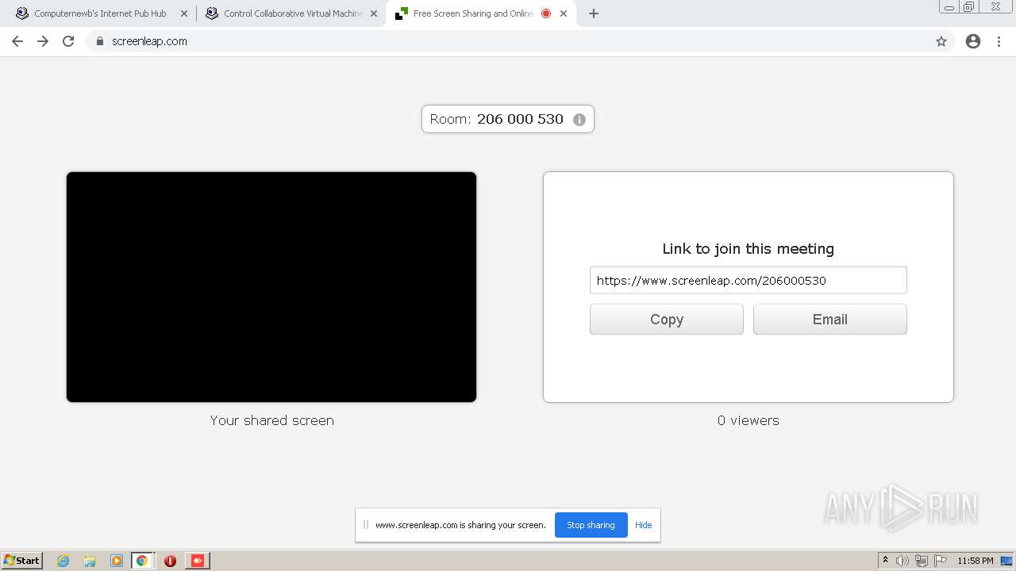1016x571 pixels.
Task: Click the 11:58 PM clock
Action: coord(976,561)
